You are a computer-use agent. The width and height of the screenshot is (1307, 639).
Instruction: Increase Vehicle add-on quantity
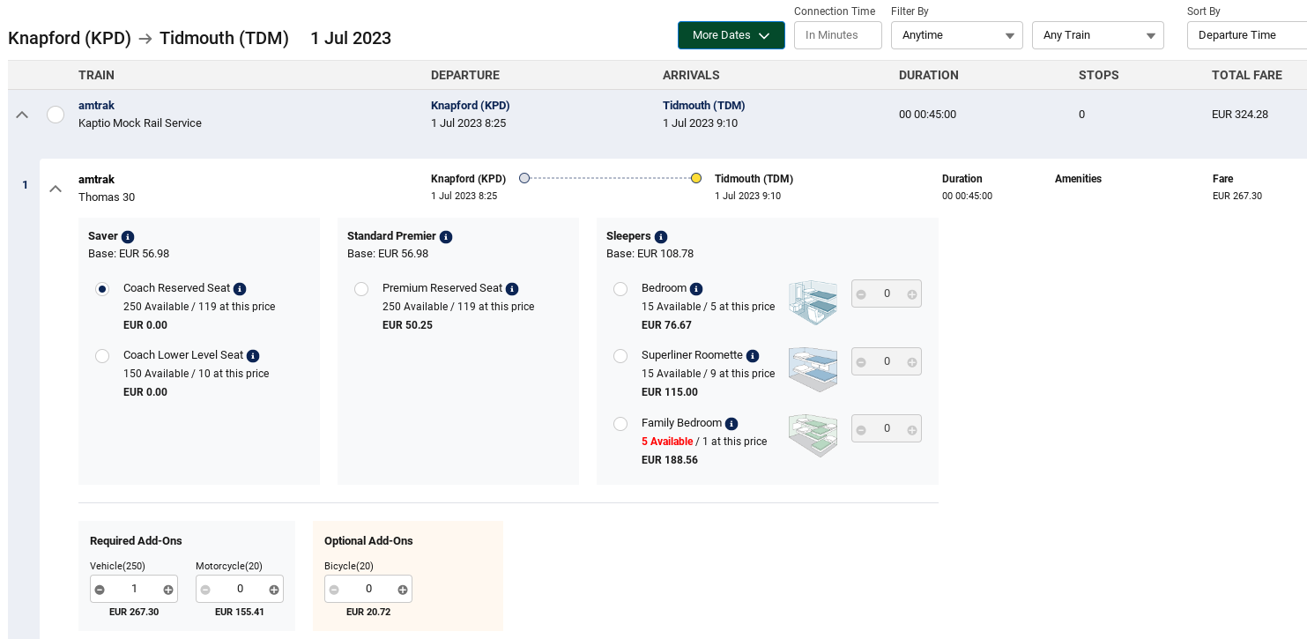point(168,590)
